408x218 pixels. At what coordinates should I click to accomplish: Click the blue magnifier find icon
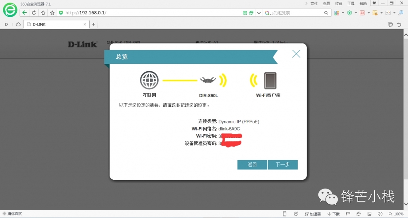point(401,13)
